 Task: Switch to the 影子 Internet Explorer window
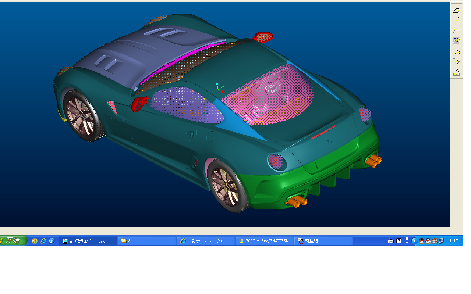(x=205, y=241)
